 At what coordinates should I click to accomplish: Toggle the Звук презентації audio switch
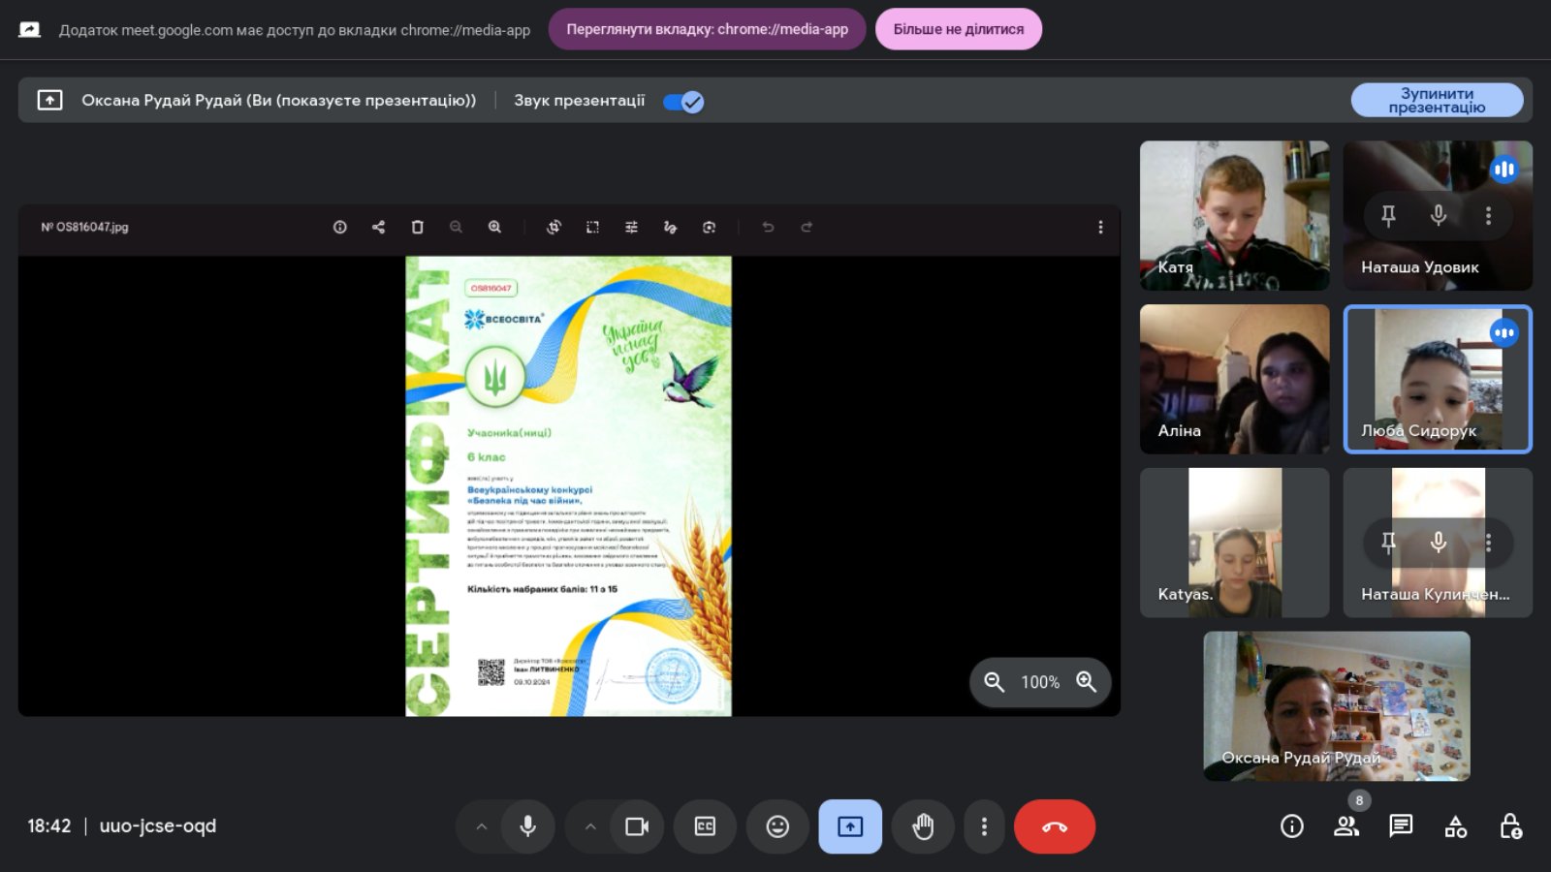click(683, 102)
